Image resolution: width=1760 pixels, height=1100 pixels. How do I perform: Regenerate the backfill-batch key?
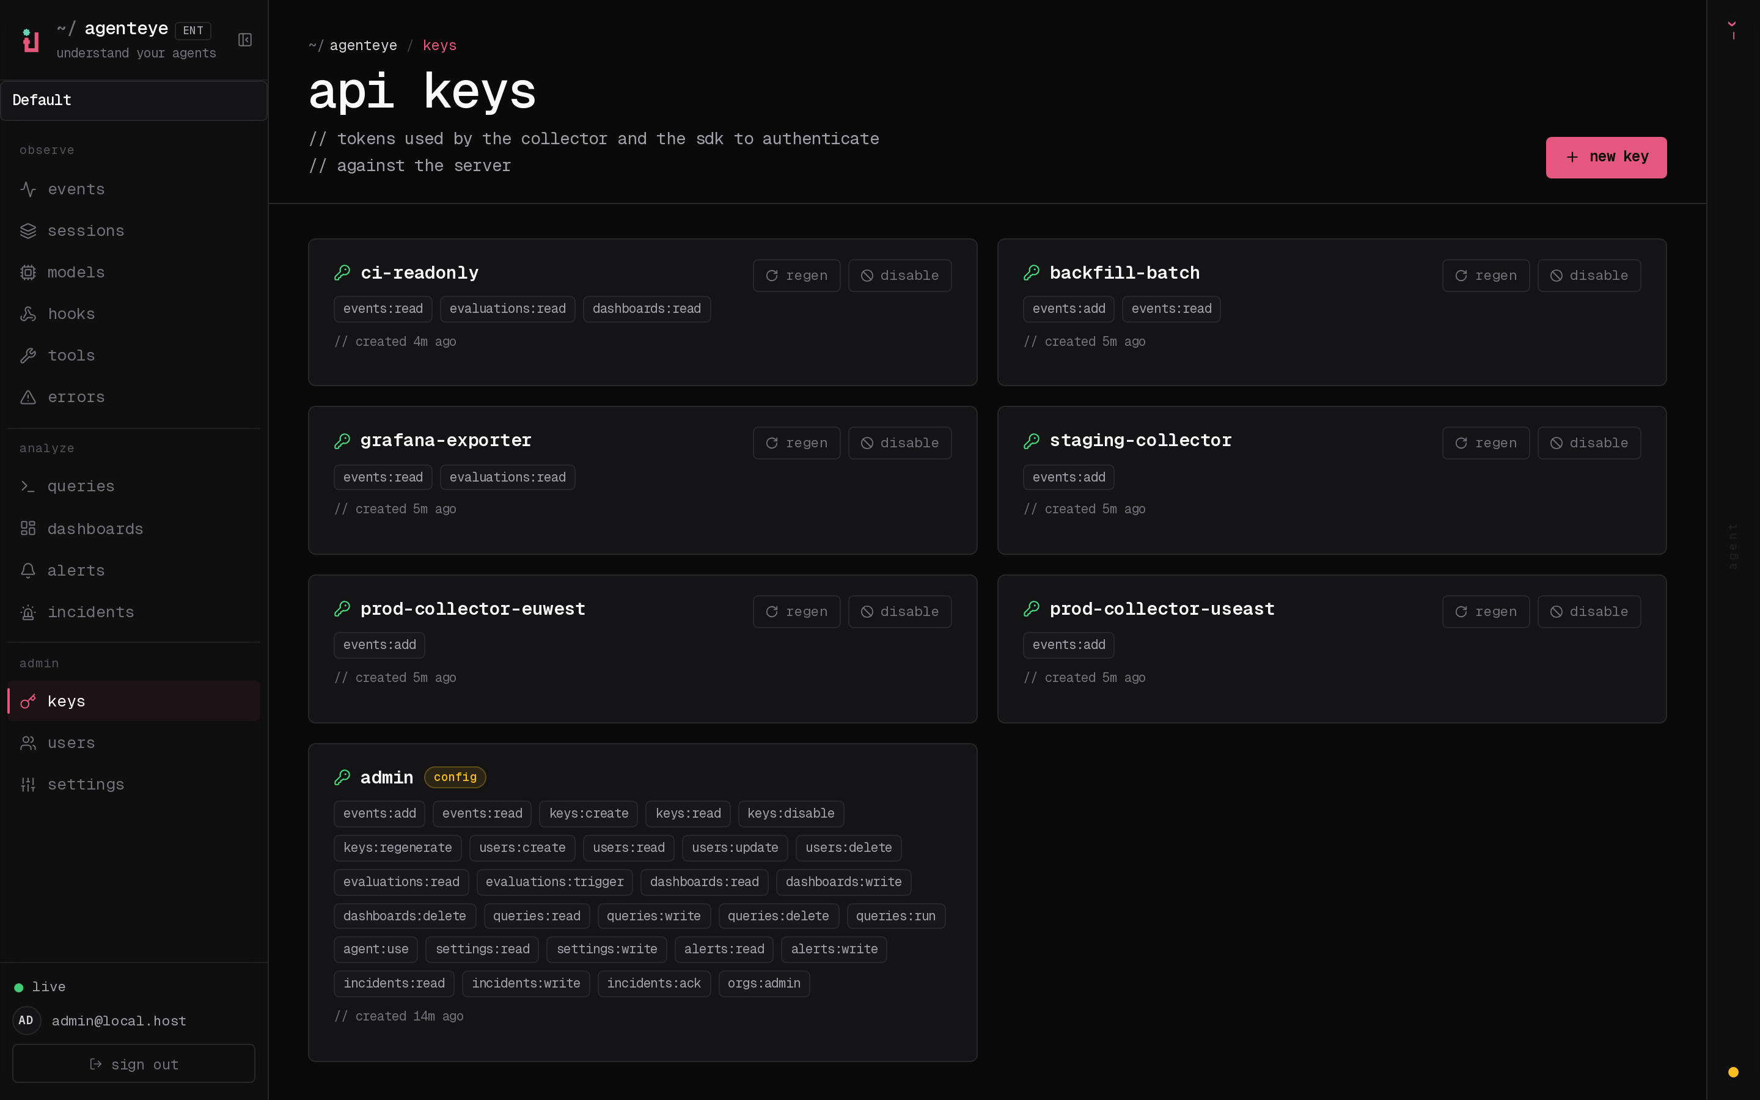(x=1486, y=276)
